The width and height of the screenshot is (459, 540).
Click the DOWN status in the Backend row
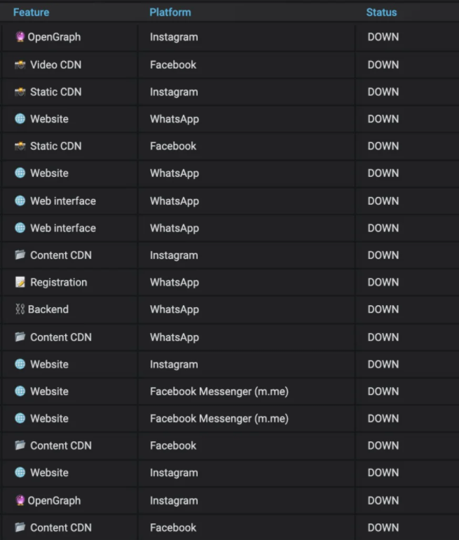coord(383,309)
